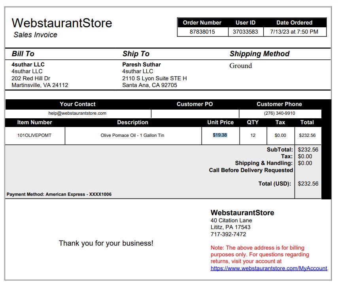Click the Sales Invoice subtitle
The width and height of the screenshot is (338, 288).
(x=35, y=35)
